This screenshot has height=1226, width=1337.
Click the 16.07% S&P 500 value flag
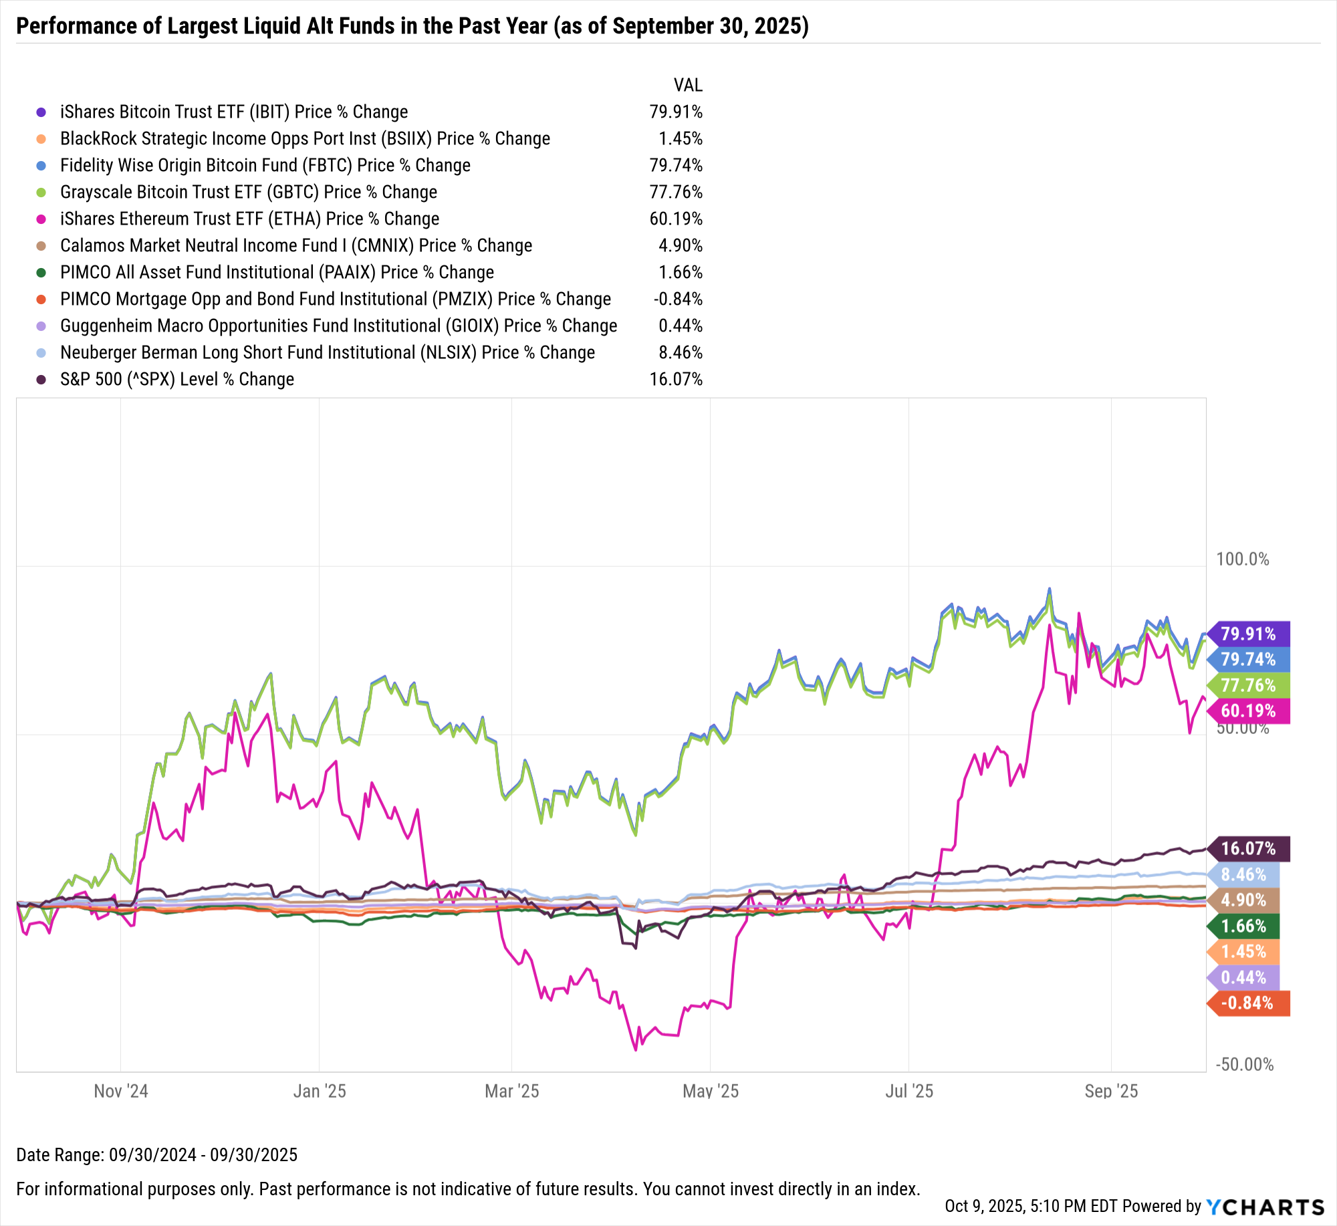pos(1248,849)
